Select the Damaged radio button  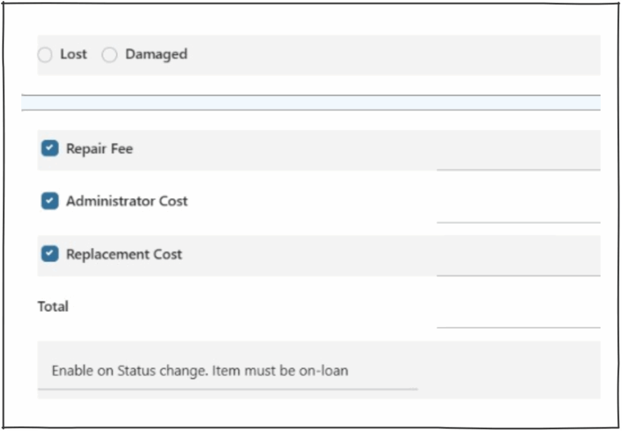click(x=109, y=55)
